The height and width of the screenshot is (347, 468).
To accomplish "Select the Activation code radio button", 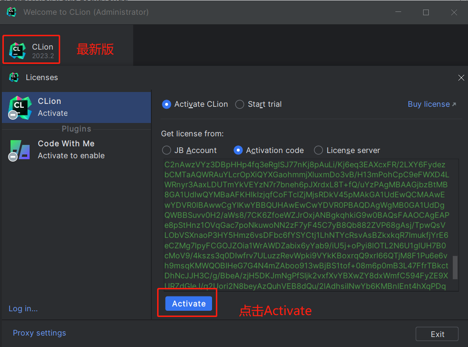I will (238, 150).
